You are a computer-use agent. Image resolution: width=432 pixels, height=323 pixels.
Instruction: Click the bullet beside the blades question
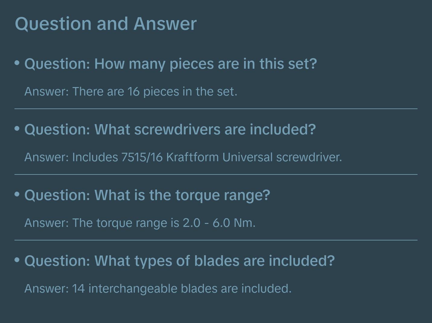pyautogui.click(x=17, y=260)
